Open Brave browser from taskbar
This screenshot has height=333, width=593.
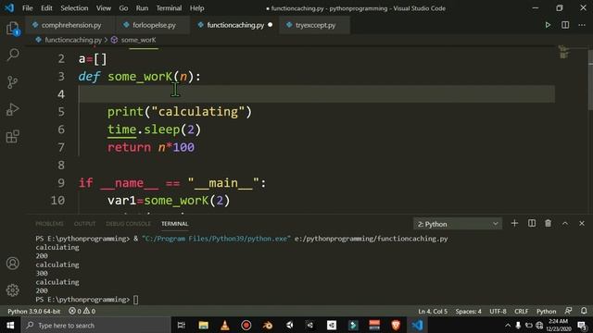(x=396, y=325)
